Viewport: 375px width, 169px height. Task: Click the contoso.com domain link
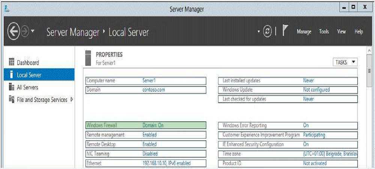pos(154,90)
